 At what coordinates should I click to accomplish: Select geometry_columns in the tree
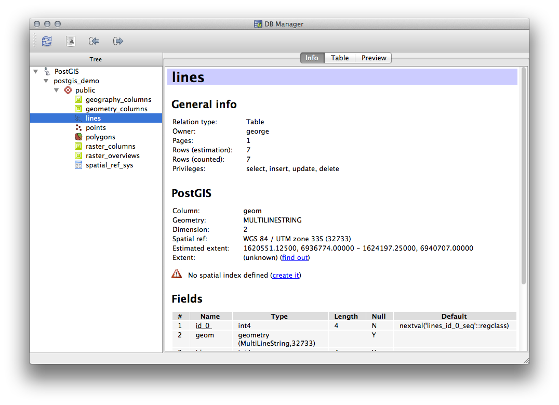[116, 109]
